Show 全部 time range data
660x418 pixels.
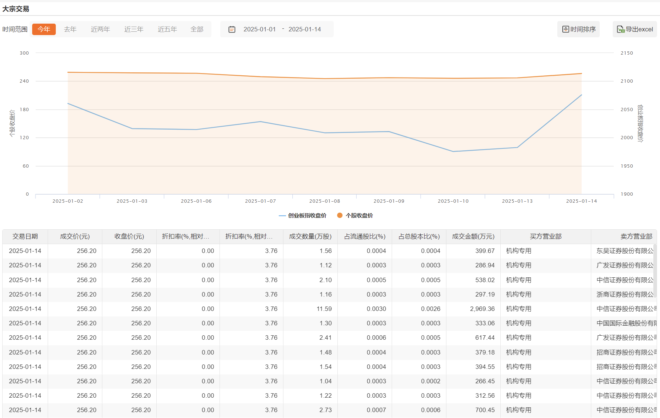click(197, 29)
